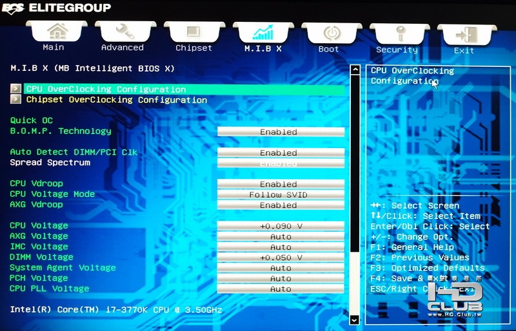
Task: Click arrow icon beside Chipset OverClocking Configuration
Action: coord(15,99)
